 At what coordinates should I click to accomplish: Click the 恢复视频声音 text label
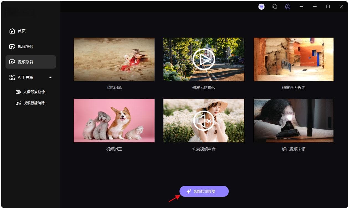[204, 149]
